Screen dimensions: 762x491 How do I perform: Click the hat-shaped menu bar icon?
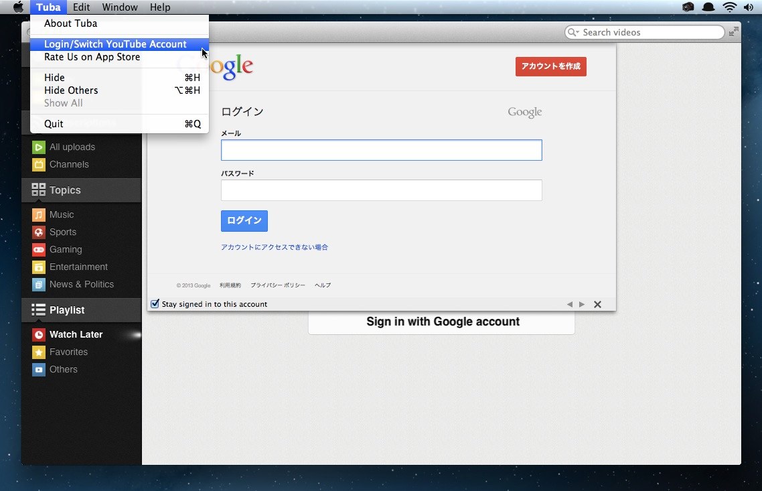pyautogui.click(x=708, y=7)
